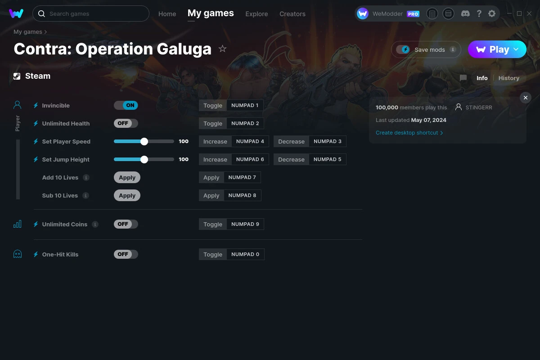Click the Search games input field
The image size is (540, 360).
click(x=90, y=13)
